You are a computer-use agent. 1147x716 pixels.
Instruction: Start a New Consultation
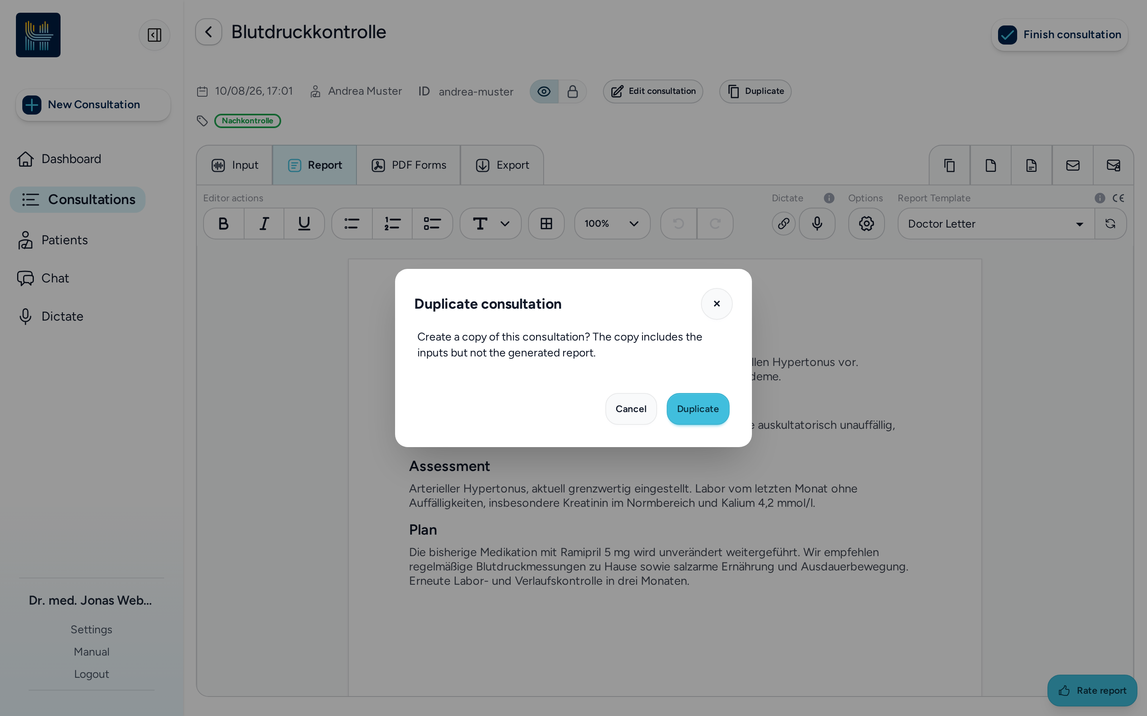93,105
